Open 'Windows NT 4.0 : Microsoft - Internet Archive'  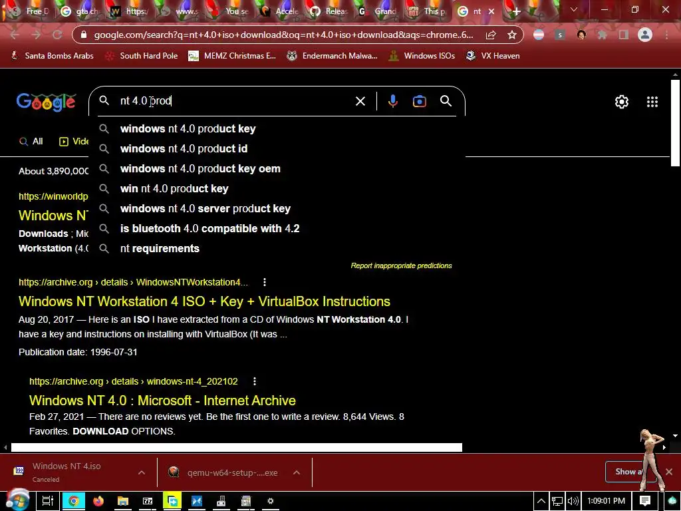pyautogui.click(x=162, y=400)
